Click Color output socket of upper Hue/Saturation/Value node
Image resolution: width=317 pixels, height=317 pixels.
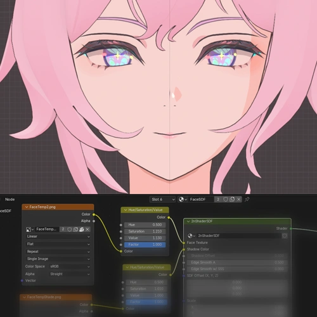[169, 217]
